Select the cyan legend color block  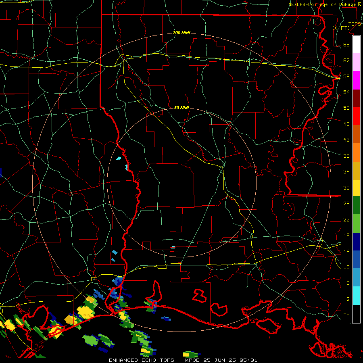[x=356, y=296]
